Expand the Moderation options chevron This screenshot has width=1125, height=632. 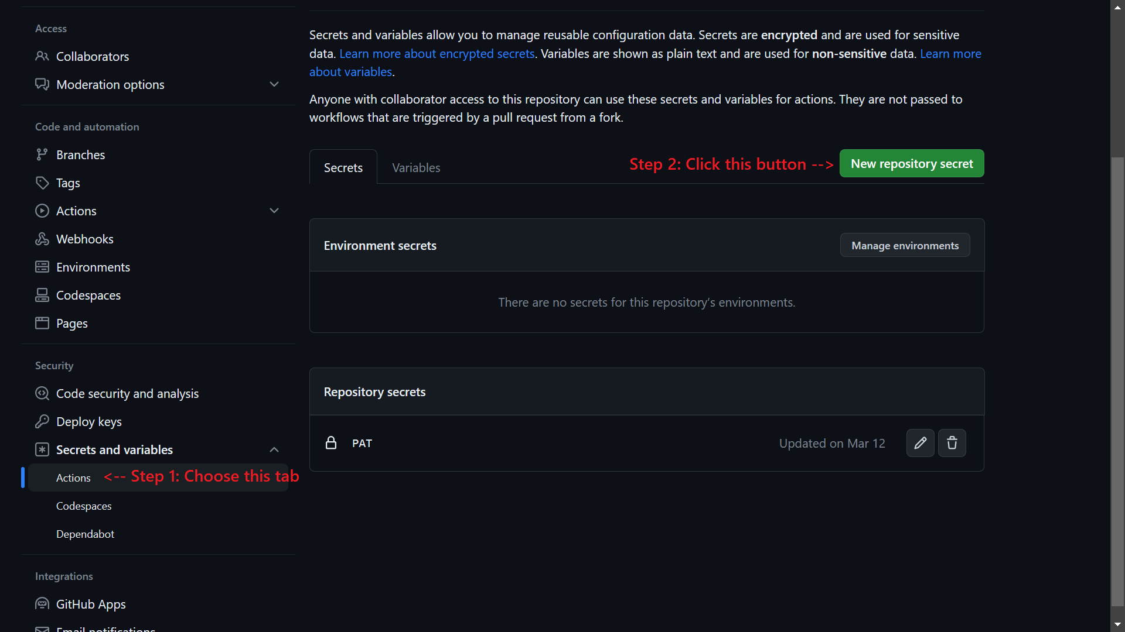point(274,84)
